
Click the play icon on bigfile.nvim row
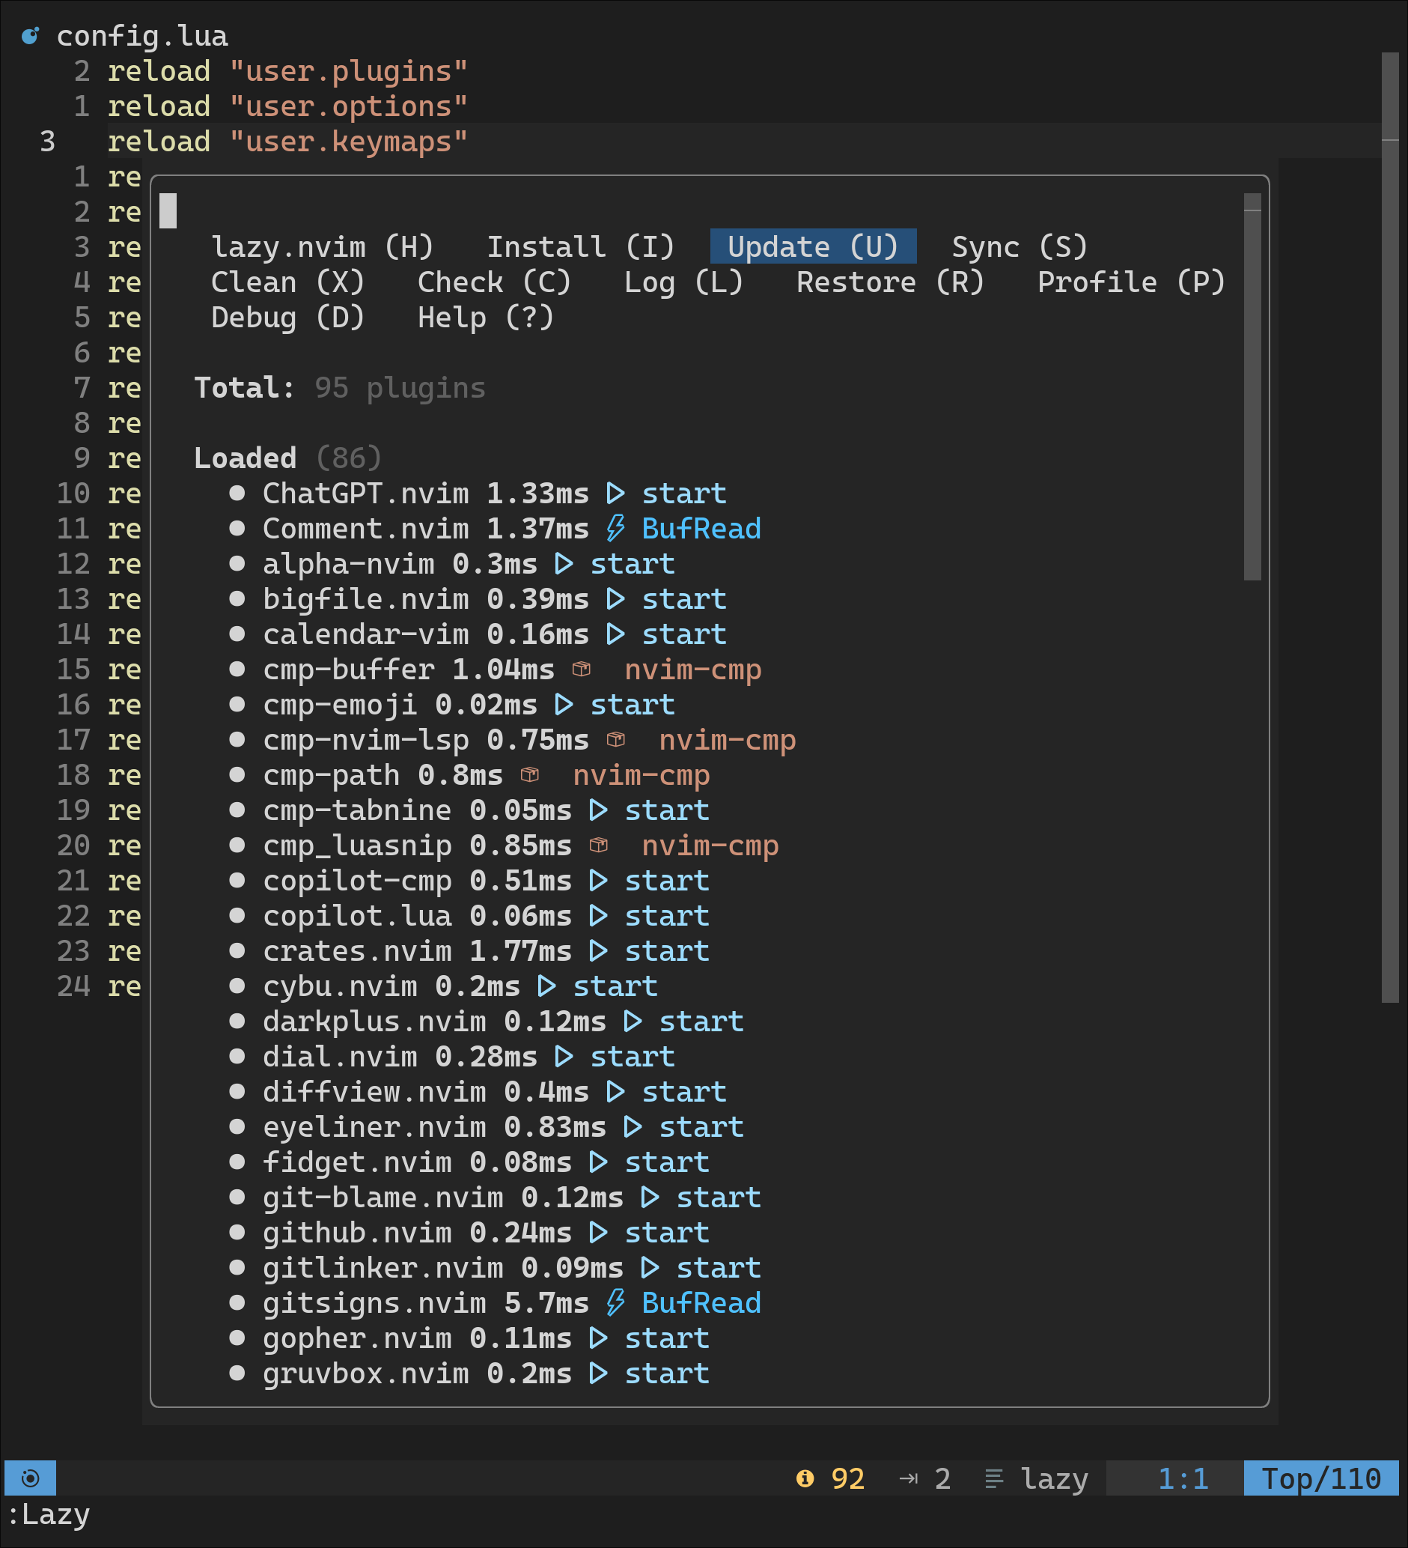(615, 599)
